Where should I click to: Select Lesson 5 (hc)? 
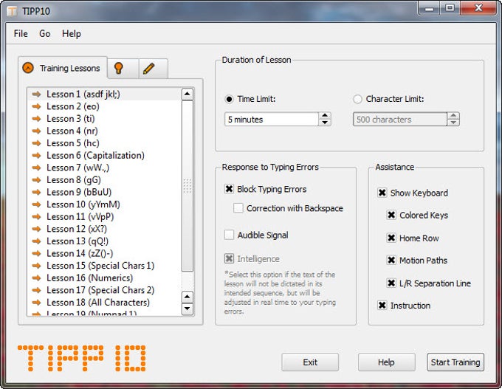[x=105, y=143]
